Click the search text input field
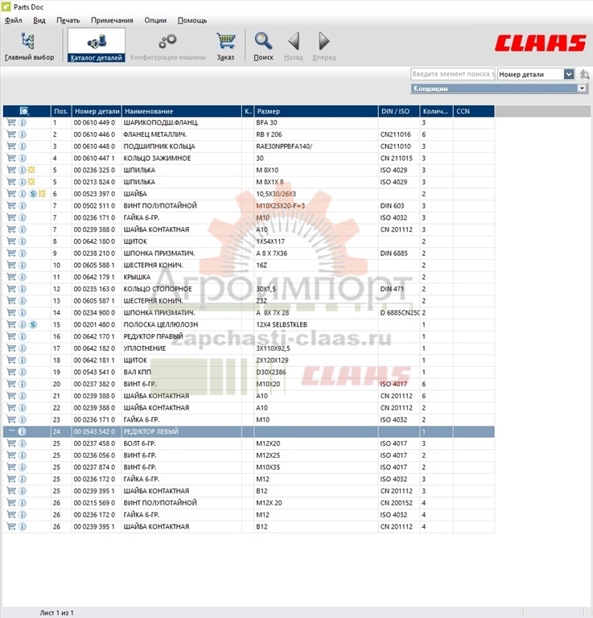The width and height of the screenshot is (593, 618). [x=453, y=74]
